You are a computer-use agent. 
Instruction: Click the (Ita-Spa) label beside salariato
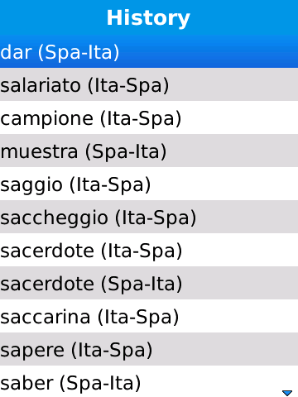point(128,85)
